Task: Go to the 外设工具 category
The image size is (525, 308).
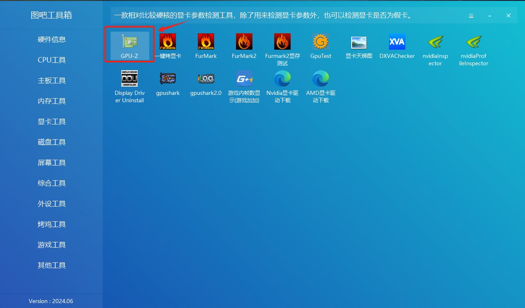Action: point(51,204)
